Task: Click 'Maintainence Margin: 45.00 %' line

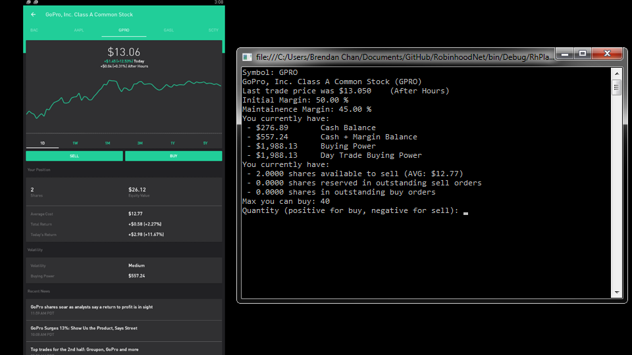Action: click(307, 110)
